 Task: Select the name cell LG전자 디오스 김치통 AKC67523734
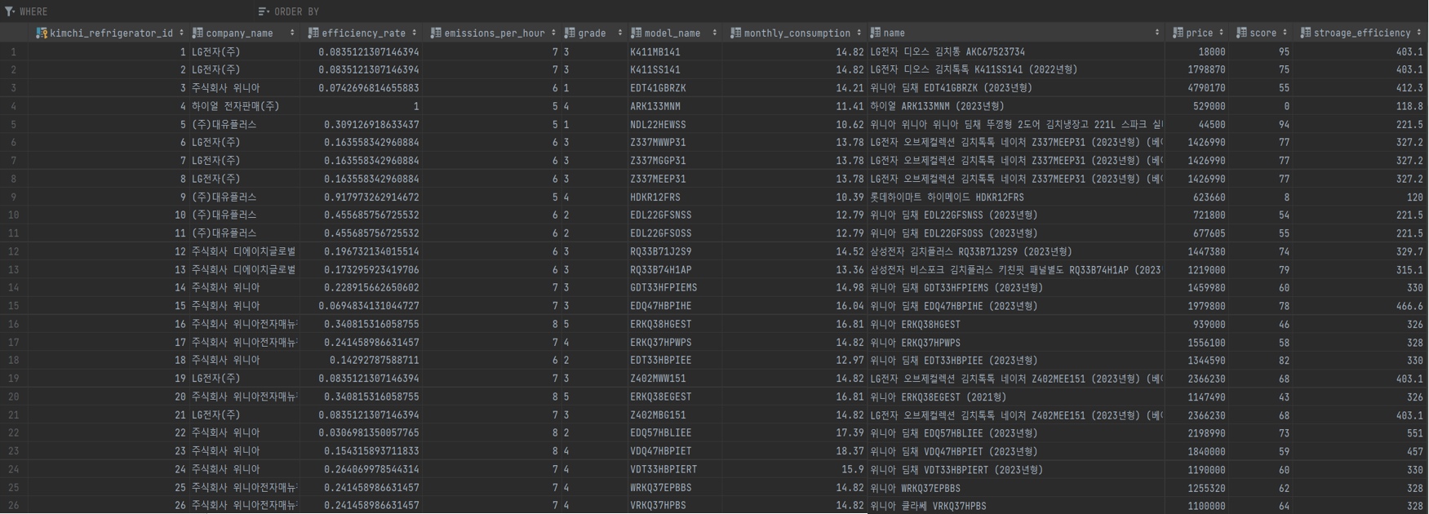[1015, 51]
